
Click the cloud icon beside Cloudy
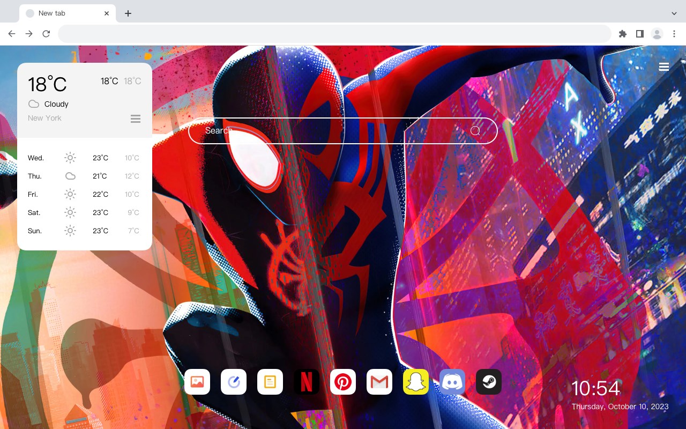[x=34, y=104]
